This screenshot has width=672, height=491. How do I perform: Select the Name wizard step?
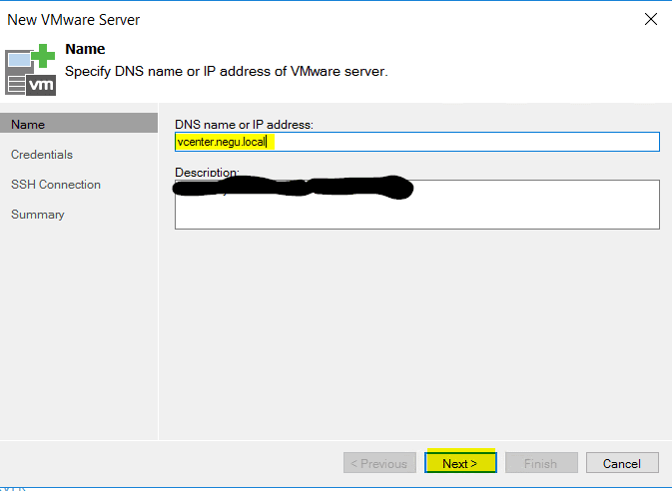click(79, 125)
